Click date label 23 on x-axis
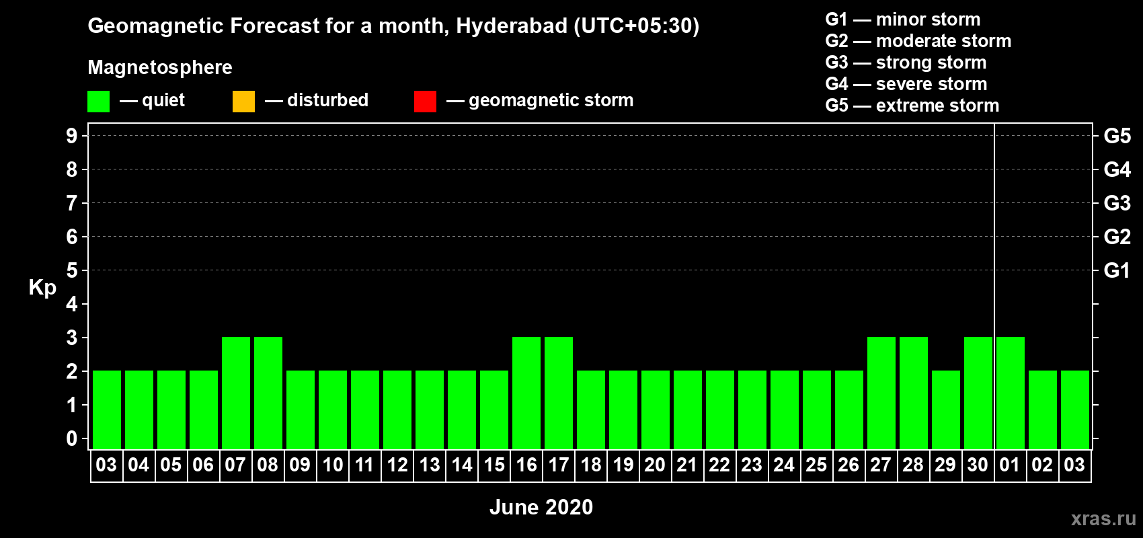This screenshot has height=538, width=1143. tap(752, 465)
